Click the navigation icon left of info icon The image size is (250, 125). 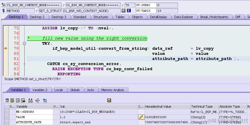[x=123, y=11]
